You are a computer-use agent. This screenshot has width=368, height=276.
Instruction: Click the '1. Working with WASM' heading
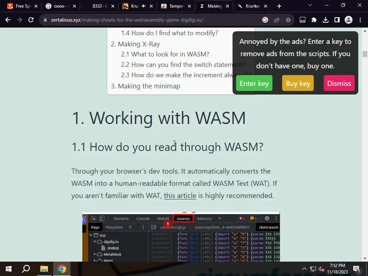pos(158,118)
